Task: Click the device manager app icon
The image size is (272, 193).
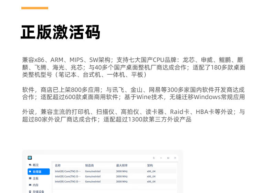Action: (30, 158)
